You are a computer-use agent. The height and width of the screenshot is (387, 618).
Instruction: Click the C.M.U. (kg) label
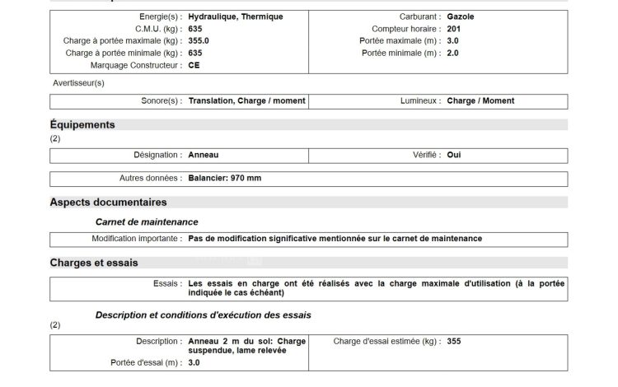(x=158, y=29)
